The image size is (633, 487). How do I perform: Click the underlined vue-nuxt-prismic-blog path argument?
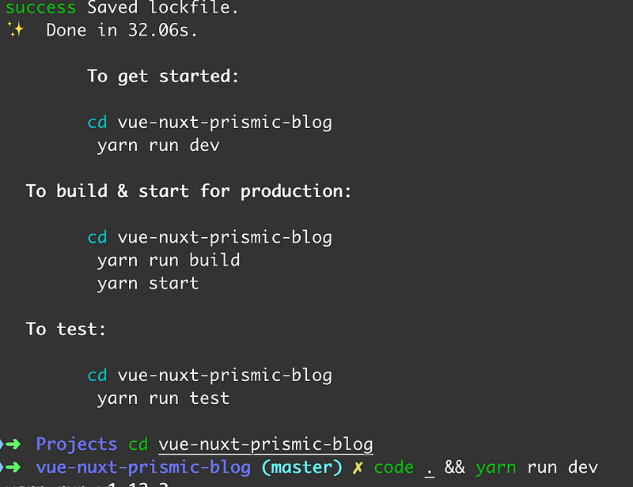pos(265,444)
